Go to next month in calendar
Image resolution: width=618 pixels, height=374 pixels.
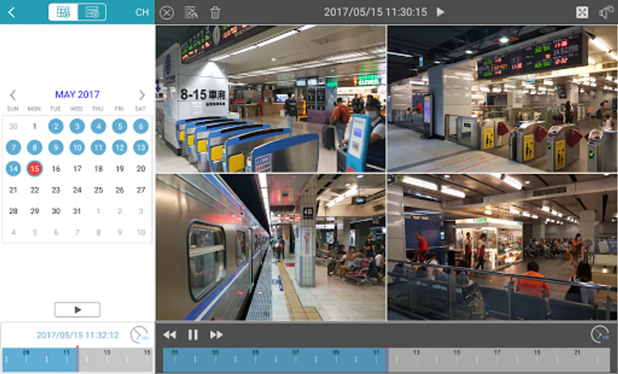click(142, 95)
